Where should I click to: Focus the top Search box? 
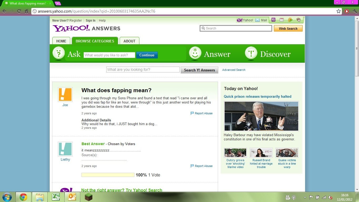pyautogui.click(x=236, y=28)
